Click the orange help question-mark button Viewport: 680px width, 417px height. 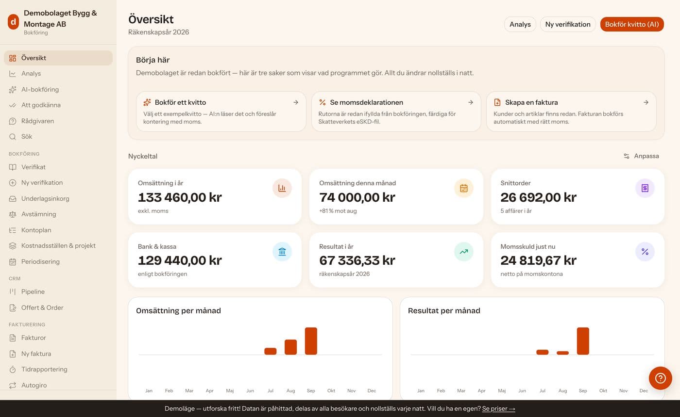(x=661, y=378)
